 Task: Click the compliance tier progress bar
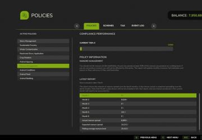point(126,49)
